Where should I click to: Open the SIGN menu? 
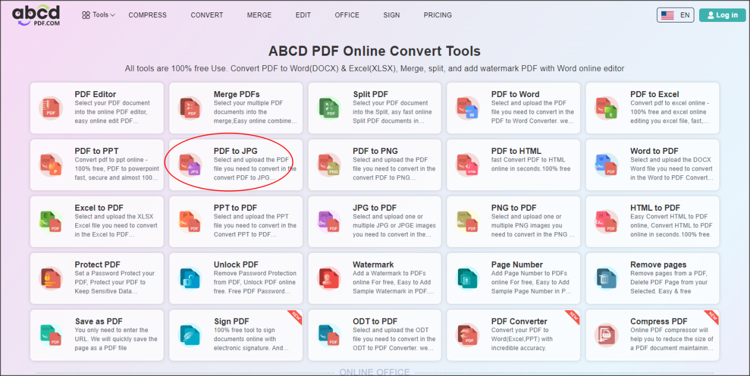coord(392,15)
